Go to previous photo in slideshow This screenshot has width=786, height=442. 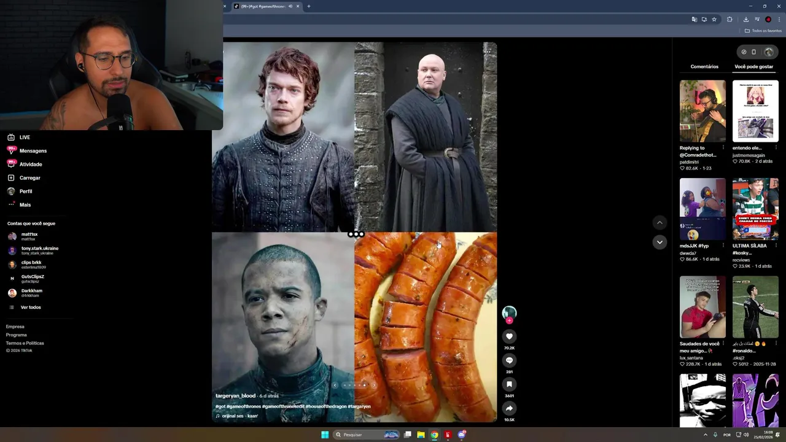coord(335,385)
